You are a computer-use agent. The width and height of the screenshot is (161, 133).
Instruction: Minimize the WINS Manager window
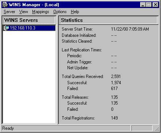point(143,5)
